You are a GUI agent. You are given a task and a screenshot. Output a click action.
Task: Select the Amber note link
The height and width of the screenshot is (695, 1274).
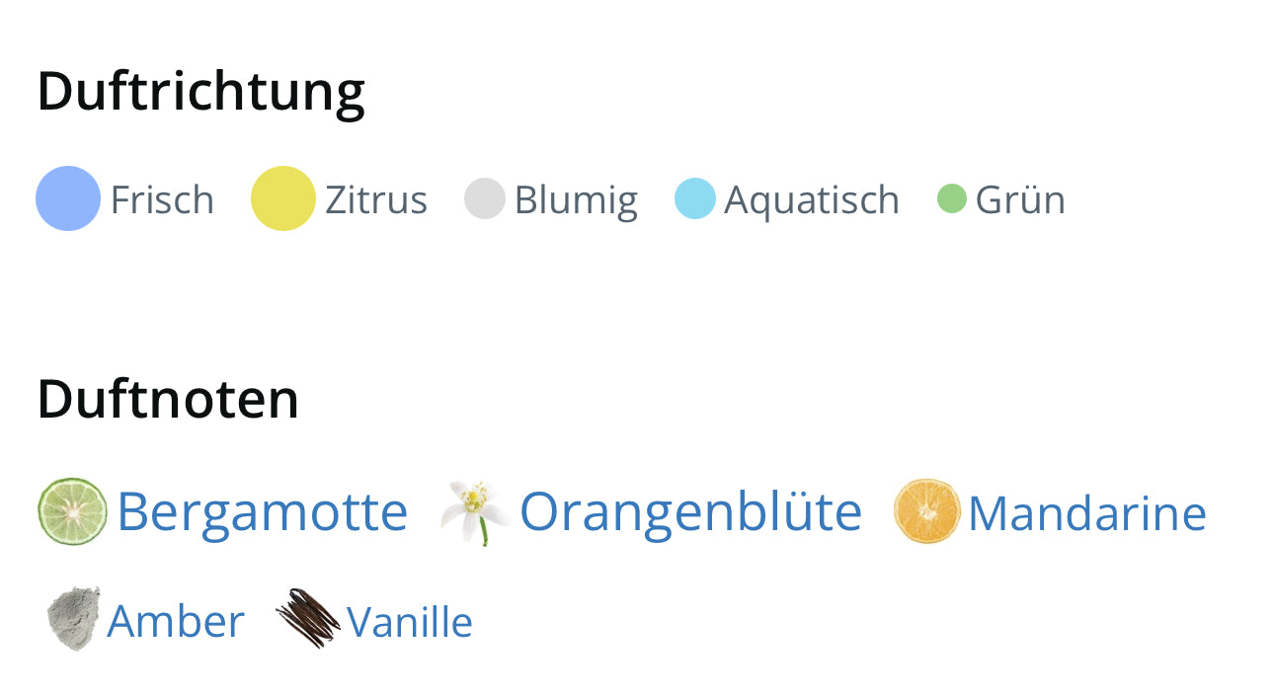click(176, 621)
